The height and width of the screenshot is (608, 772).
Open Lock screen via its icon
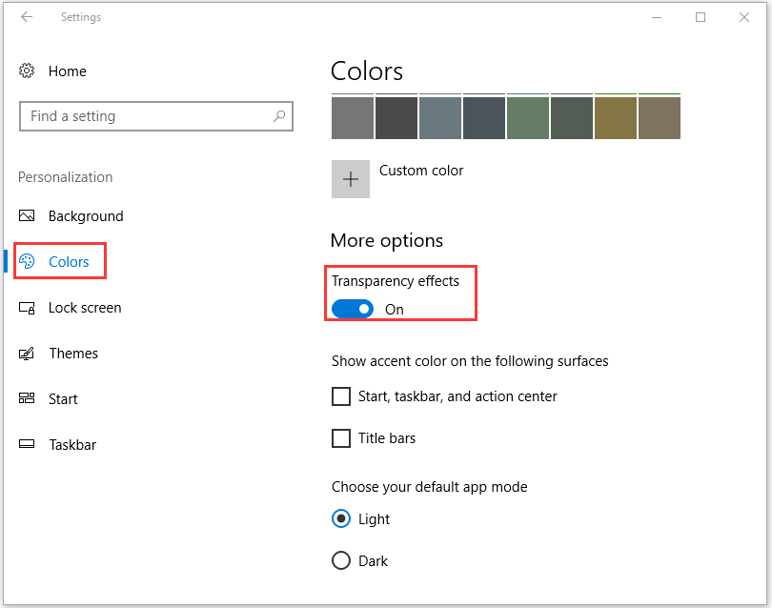[x=27, y=308]
